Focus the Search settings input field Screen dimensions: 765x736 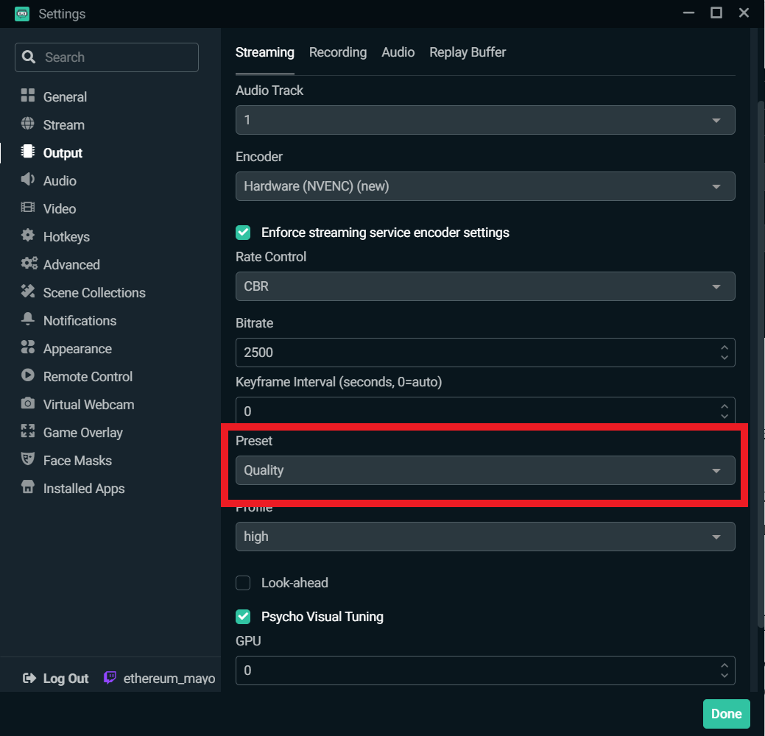106,57
